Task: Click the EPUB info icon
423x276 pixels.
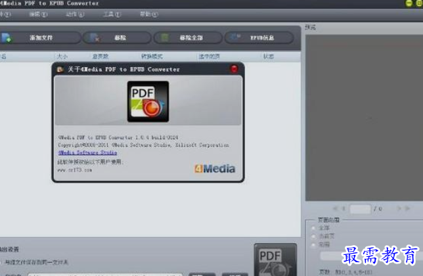Action: [236, 36]
